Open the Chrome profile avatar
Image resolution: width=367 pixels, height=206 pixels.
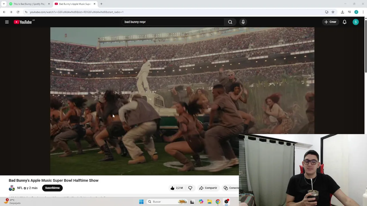356,12
